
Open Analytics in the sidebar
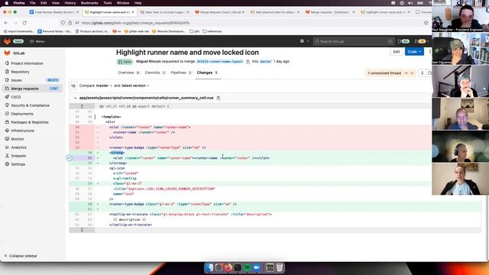point(18,147)
